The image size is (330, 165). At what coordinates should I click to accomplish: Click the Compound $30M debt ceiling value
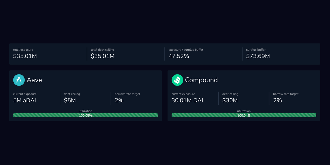(230, 100)
